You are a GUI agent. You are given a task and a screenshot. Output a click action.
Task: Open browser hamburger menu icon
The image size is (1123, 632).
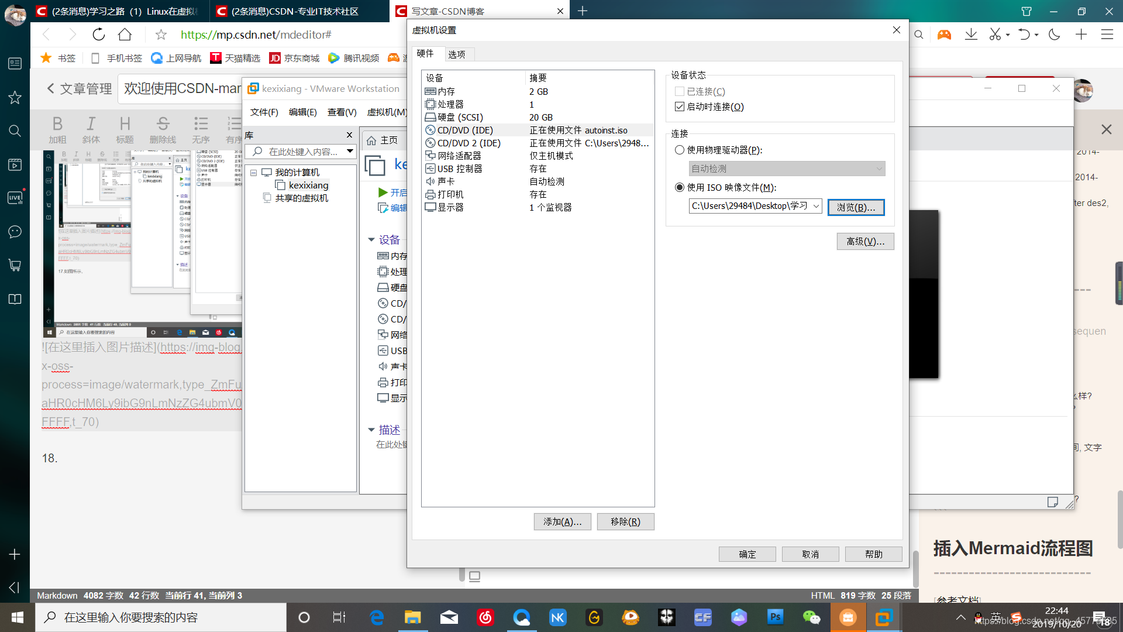[1107, 35]
